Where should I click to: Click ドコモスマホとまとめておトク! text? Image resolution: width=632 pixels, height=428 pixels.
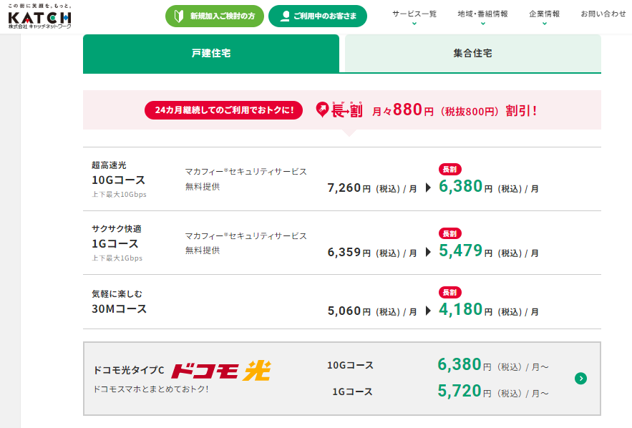point(151,389)
